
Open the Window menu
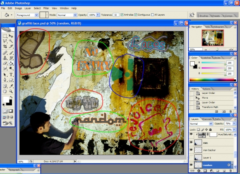tap(64, 8)
